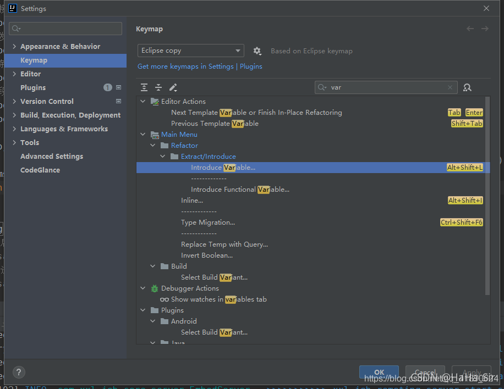This screenshot has width=504, height=389.
Task: Click the Debugger Actions bug icon
Action: tap(155, 288)
